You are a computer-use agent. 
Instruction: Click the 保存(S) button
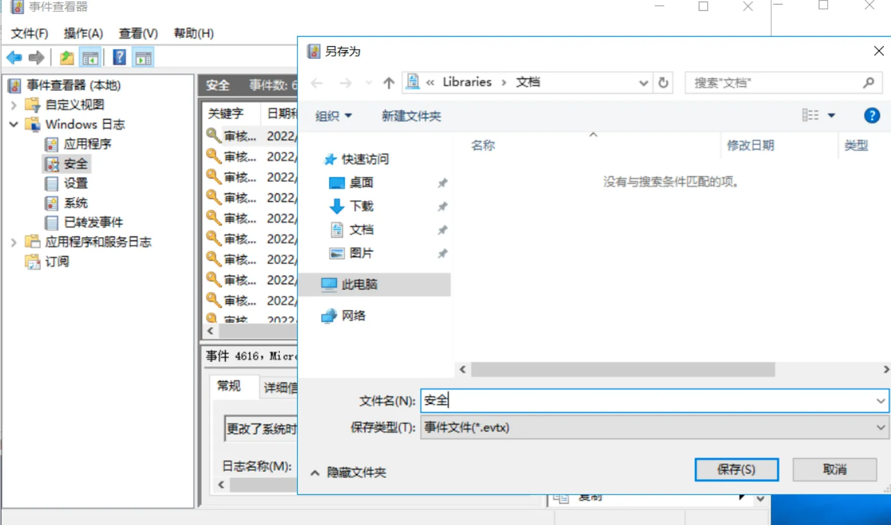pos(736,470)
